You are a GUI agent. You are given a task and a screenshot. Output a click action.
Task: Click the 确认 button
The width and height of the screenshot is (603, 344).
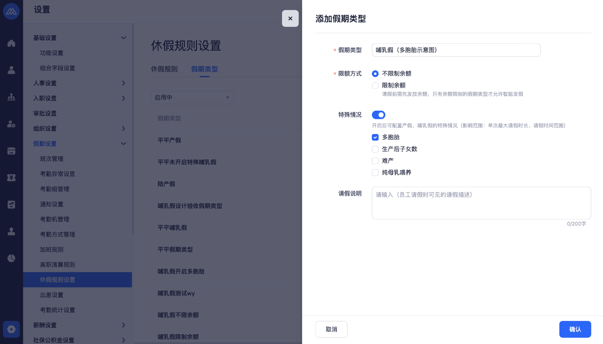(575, 329)
